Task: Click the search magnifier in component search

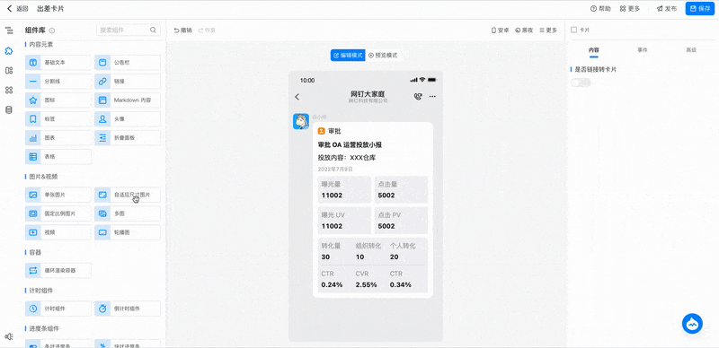Action: tap(153, 30)
